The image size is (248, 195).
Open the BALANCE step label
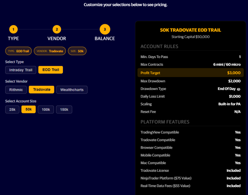(x=105, y=39)
